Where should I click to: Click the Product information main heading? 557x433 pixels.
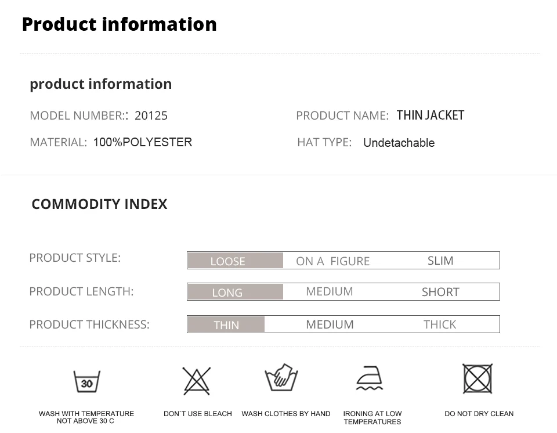coord(120,24)
